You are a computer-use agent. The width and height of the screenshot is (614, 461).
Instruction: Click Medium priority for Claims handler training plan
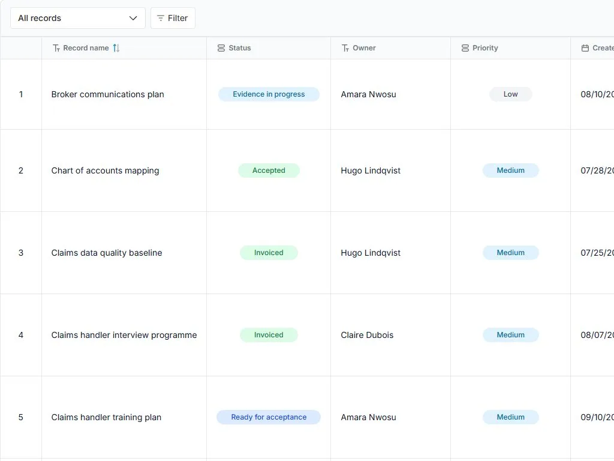(x=511, y=417)
